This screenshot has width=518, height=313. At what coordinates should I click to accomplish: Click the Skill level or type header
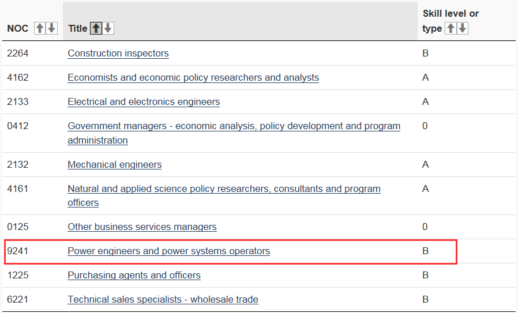pos(451,21)
